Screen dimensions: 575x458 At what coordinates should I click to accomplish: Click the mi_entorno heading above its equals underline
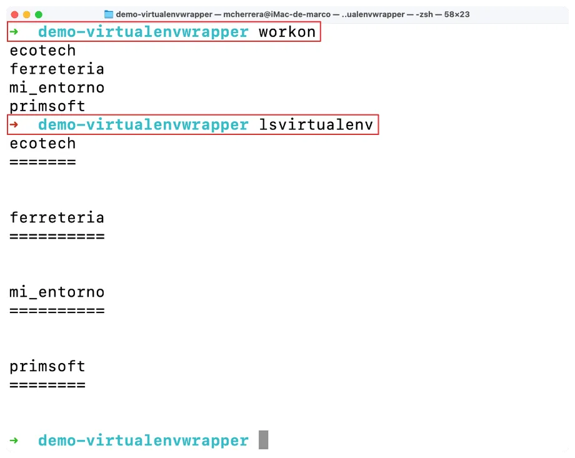[57, 292]
